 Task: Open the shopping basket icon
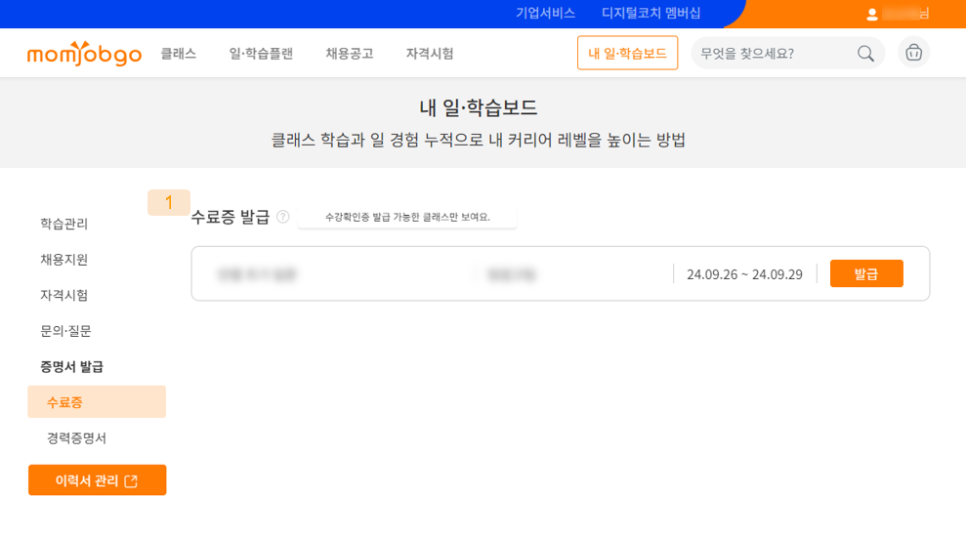(x=913, y=53)
